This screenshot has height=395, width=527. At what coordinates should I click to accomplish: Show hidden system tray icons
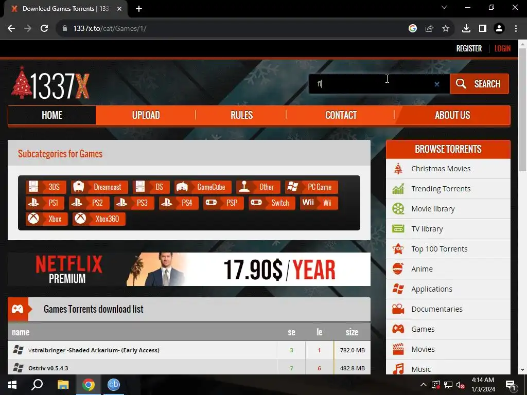[424, 385]
